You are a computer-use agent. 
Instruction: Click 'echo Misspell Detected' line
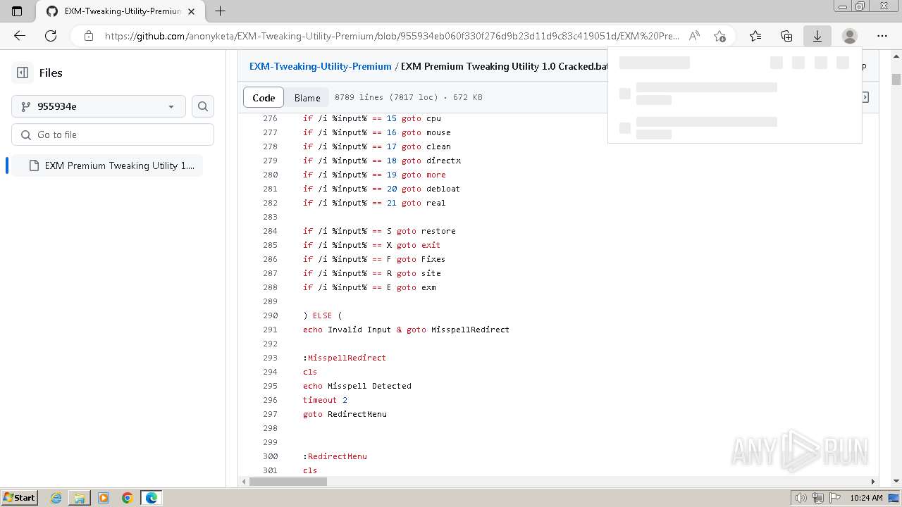[357, 386]
